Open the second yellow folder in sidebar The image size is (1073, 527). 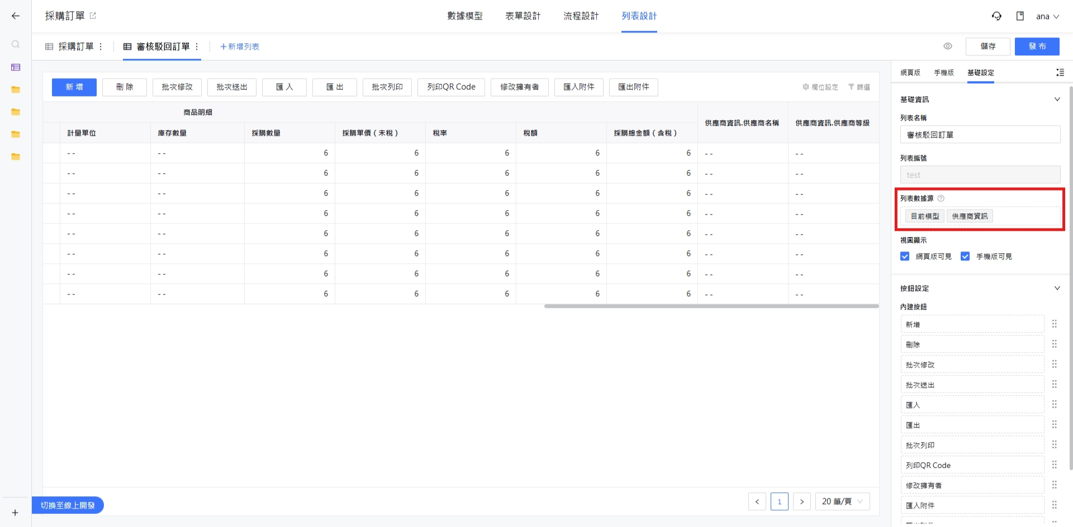point(16,112)
